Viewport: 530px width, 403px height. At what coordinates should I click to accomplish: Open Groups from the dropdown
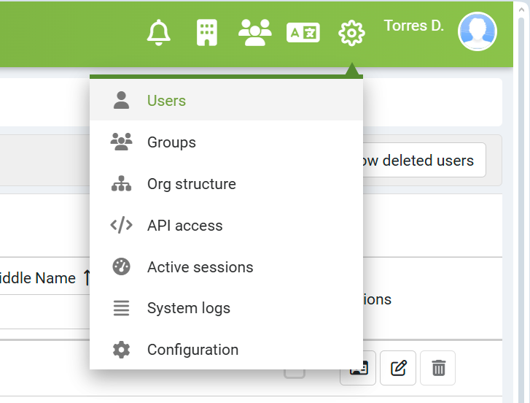(226, 142)
